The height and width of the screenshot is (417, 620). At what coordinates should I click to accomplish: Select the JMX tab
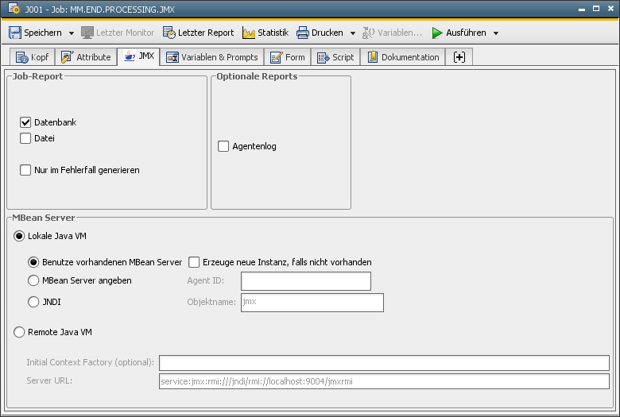click(139, 56)
